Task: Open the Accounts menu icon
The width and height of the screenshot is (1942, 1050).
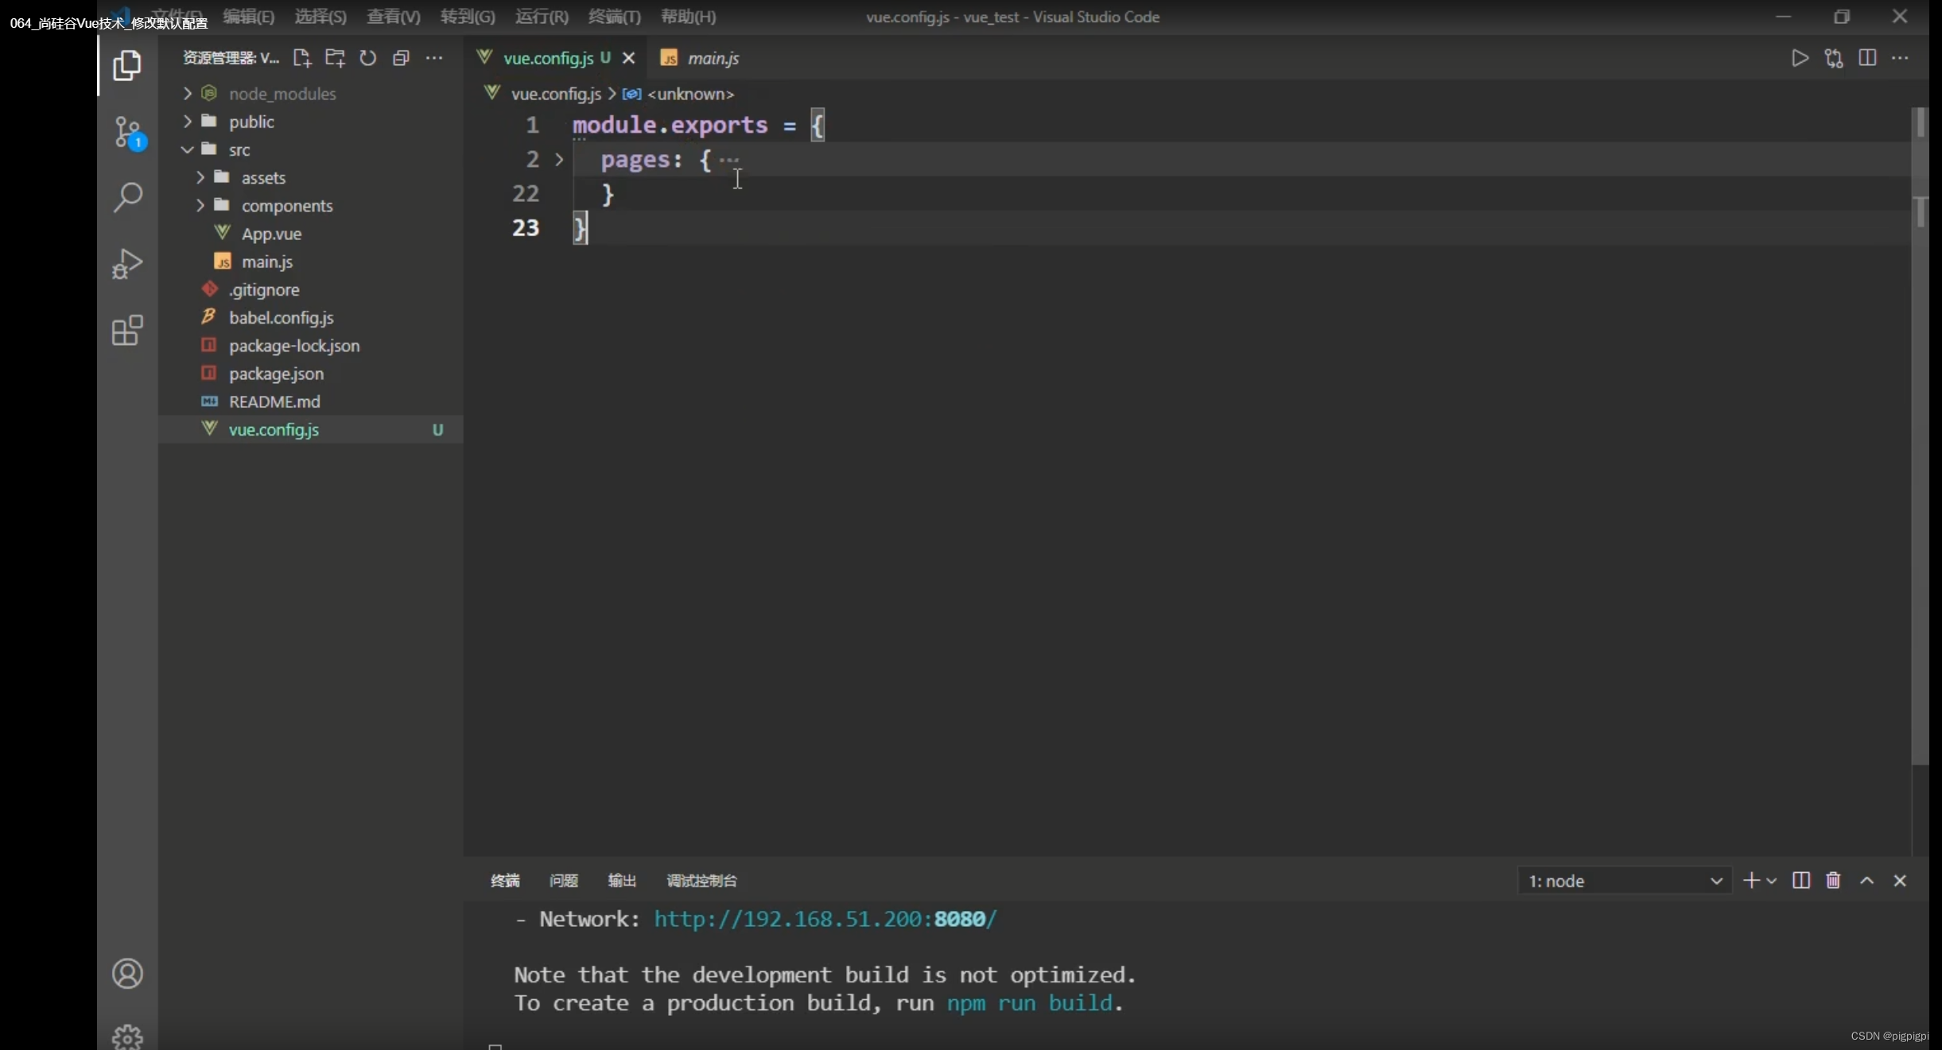Action: click(127, 973)
